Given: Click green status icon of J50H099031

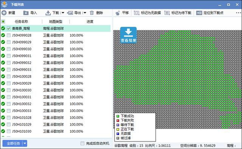Looking at the screenshot, I should tap(3, 56).
